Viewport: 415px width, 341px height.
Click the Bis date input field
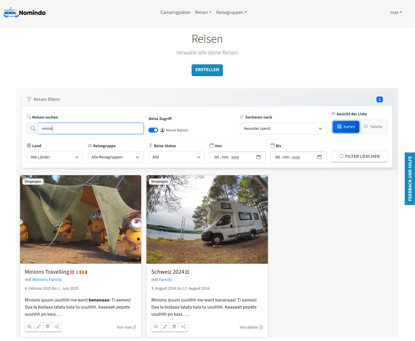298,157
